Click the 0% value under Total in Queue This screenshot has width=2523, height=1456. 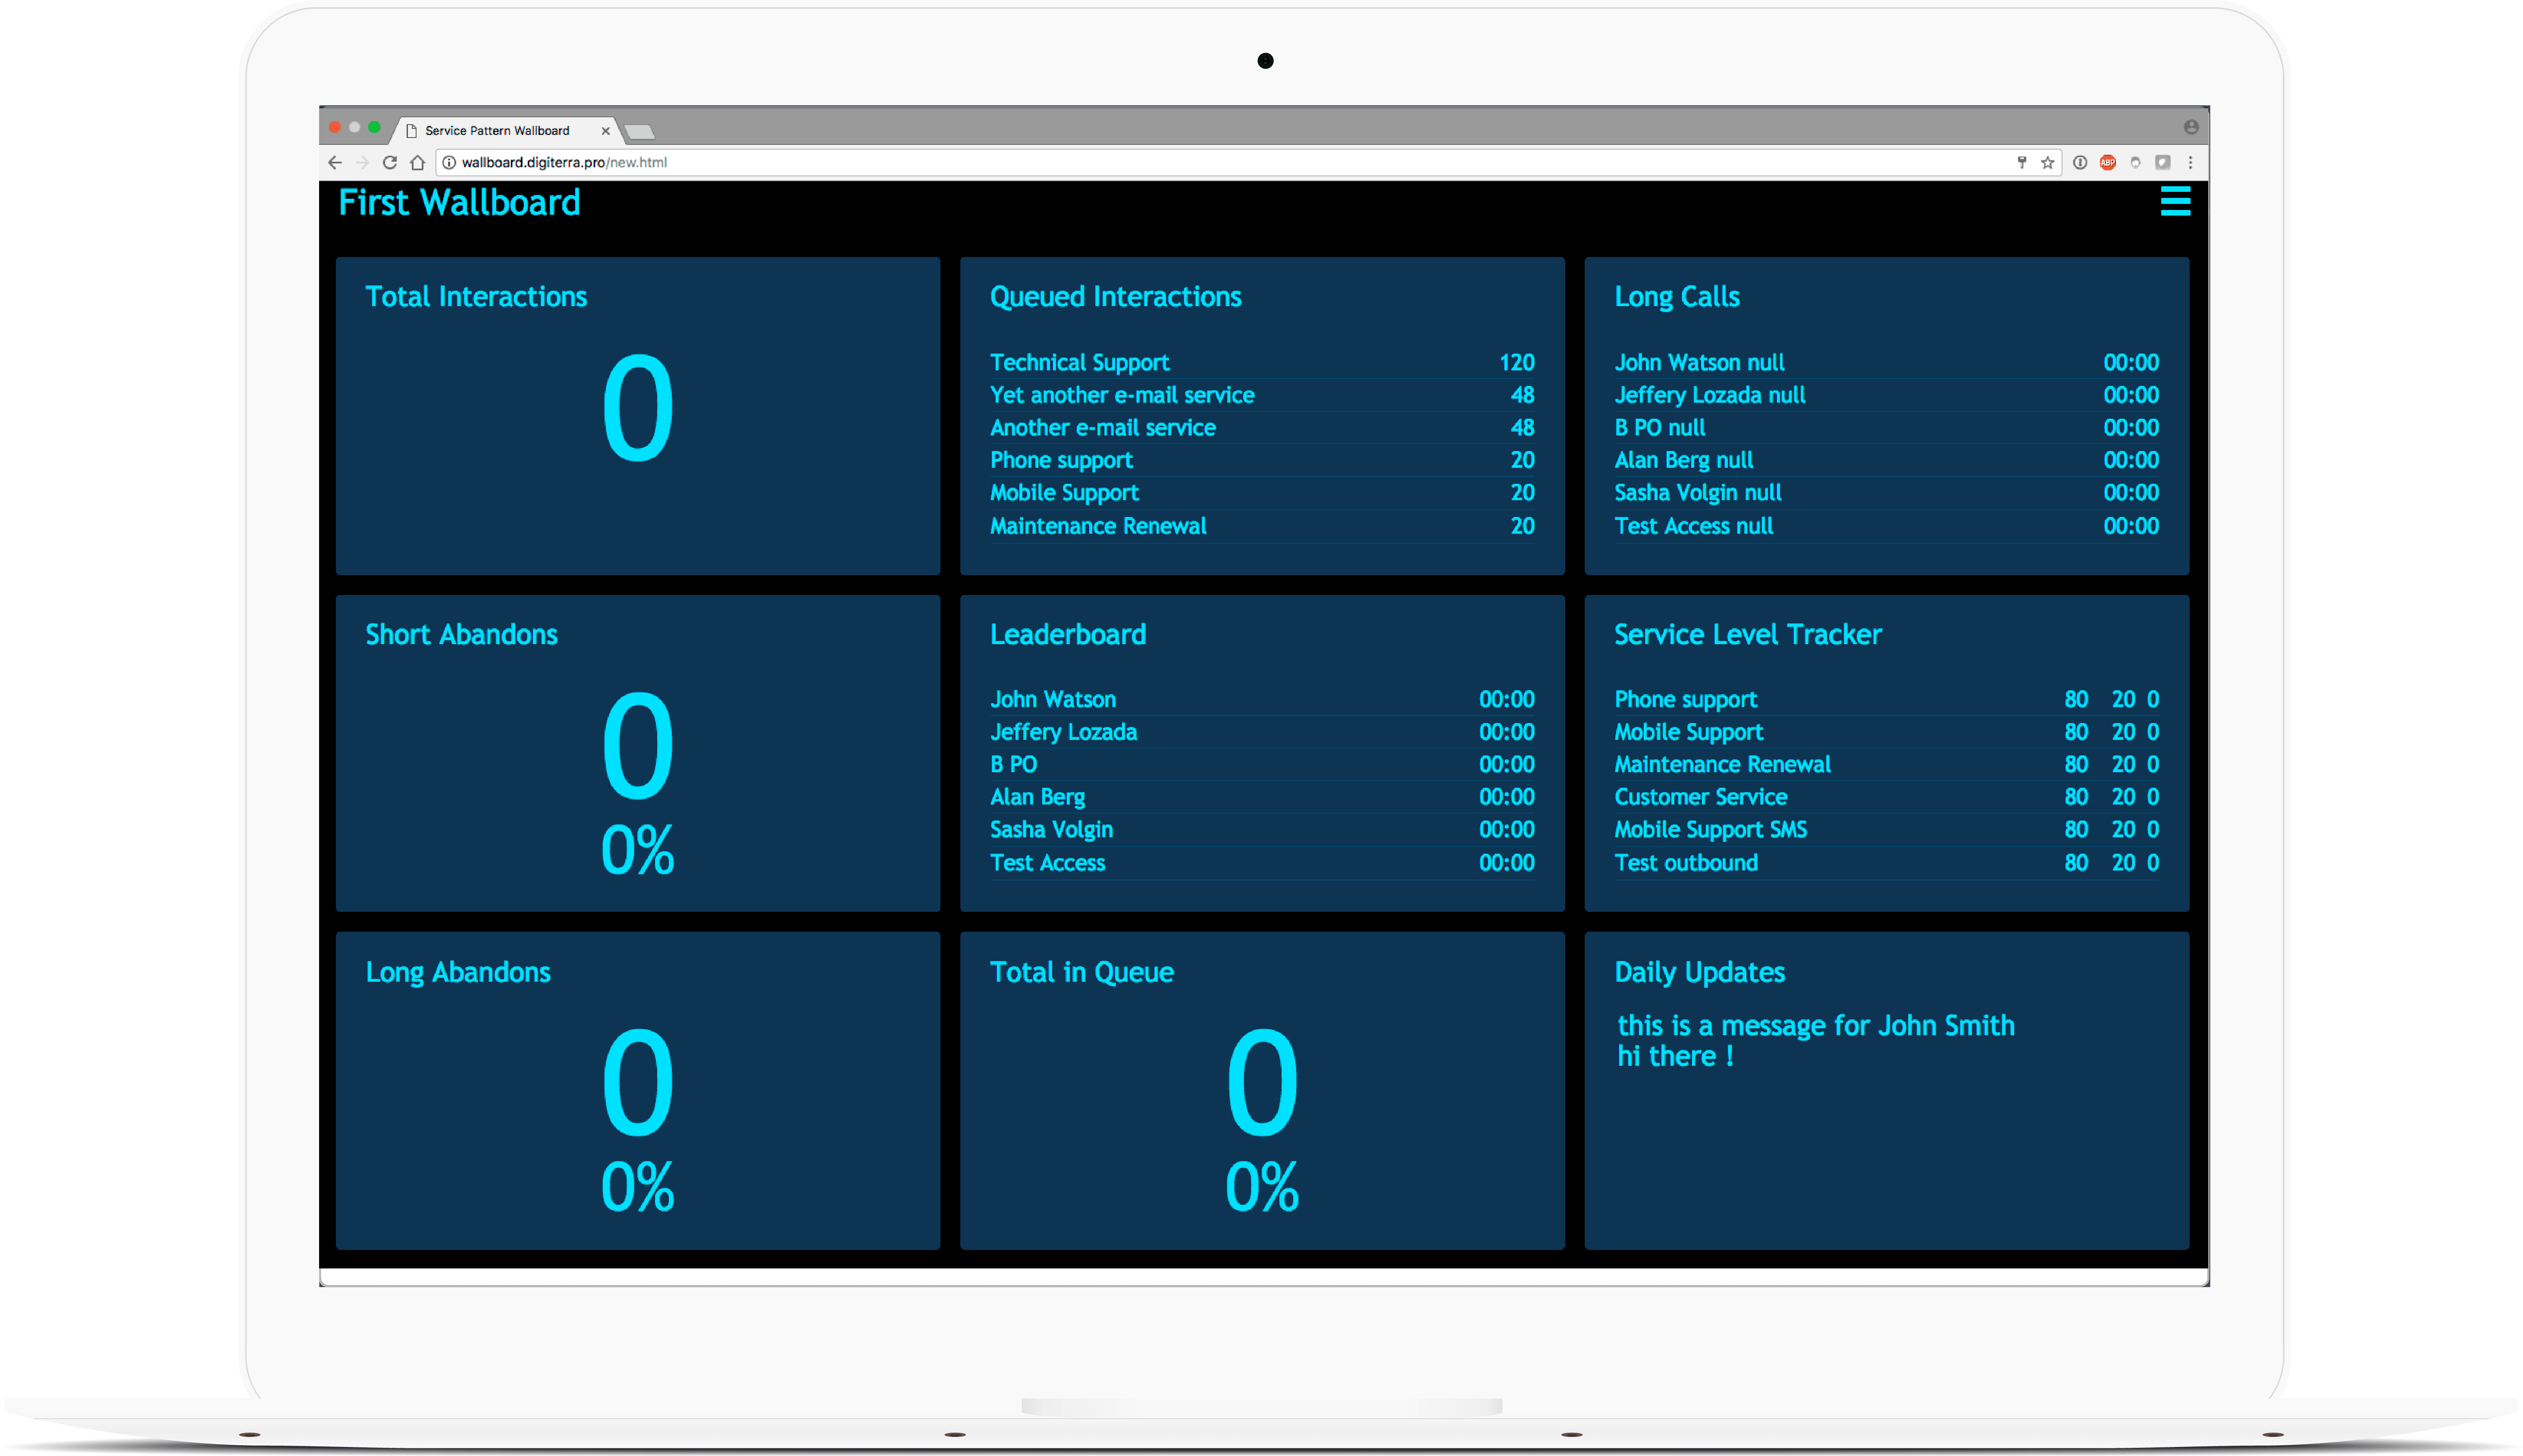(1262, 1187)
